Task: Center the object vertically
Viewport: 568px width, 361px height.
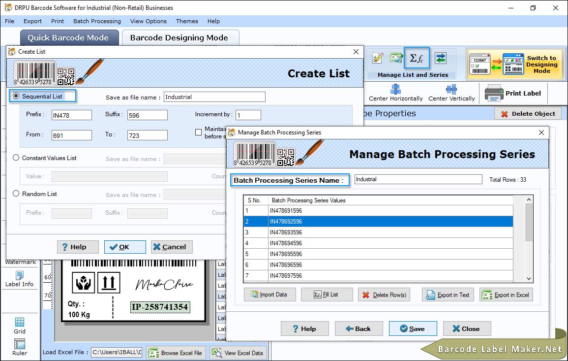Action: (x=451, y=93)
